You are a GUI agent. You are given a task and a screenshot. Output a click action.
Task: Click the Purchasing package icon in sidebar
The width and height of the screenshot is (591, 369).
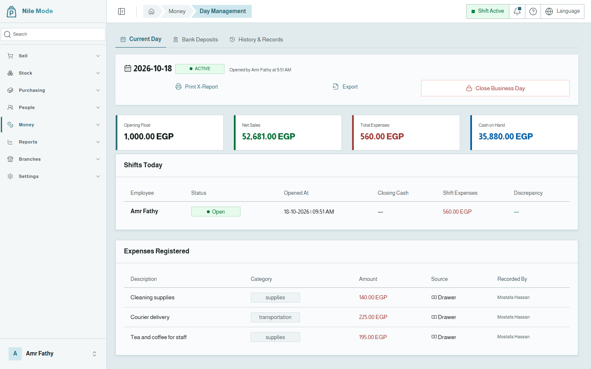tap(10, 90)
